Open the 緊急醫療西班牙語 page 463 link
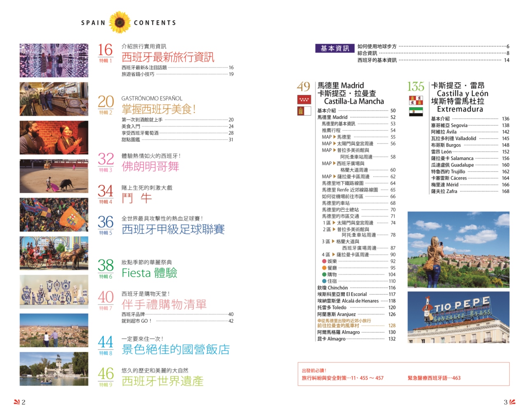Screen dimensions: 529x411 434,378
